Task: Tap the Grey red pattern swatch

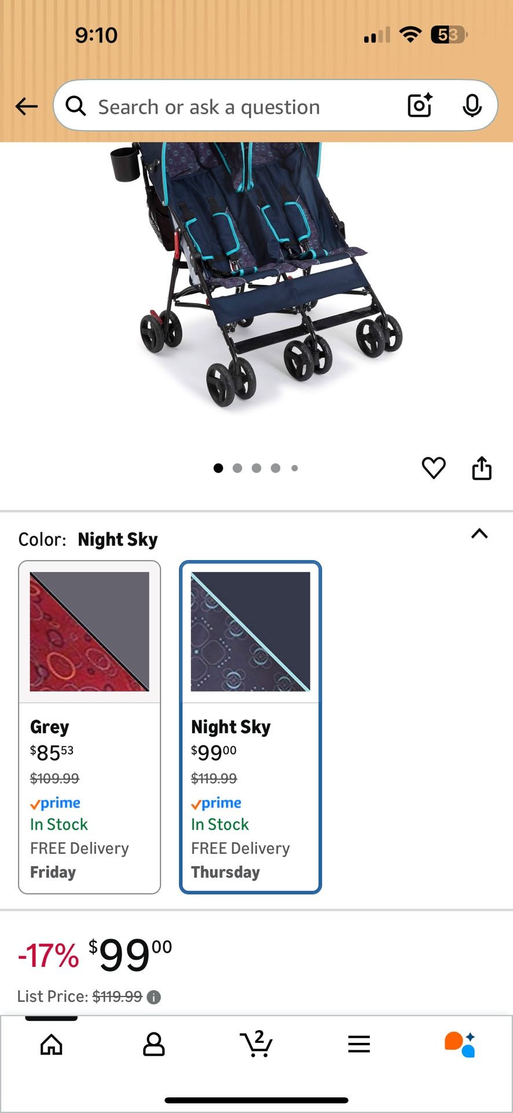Action: 89,631
